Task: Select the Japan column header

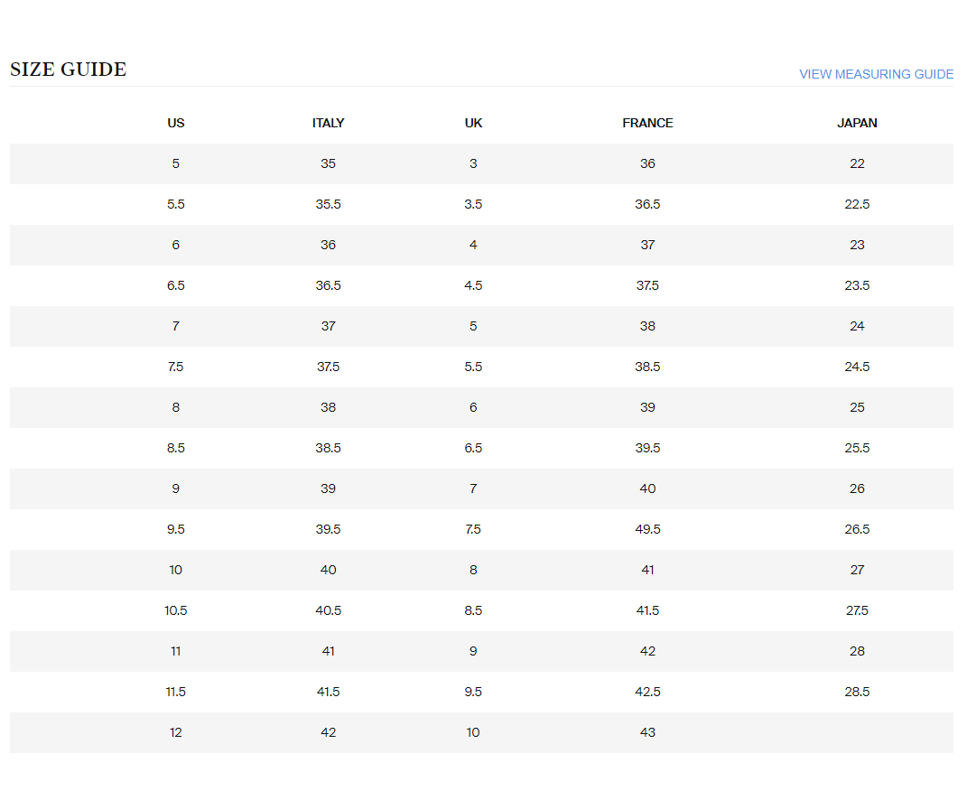Action: tap(857, 123)
